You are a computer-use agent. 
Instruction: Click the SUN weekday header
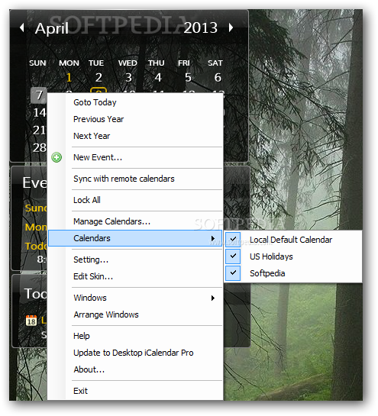click(37, 63)
